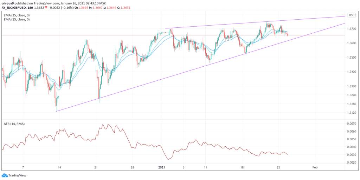The height and width of the screenshot is (180, 360).
Task: Select the EMA (25, close, 0) indicator label
Action: 17,15
